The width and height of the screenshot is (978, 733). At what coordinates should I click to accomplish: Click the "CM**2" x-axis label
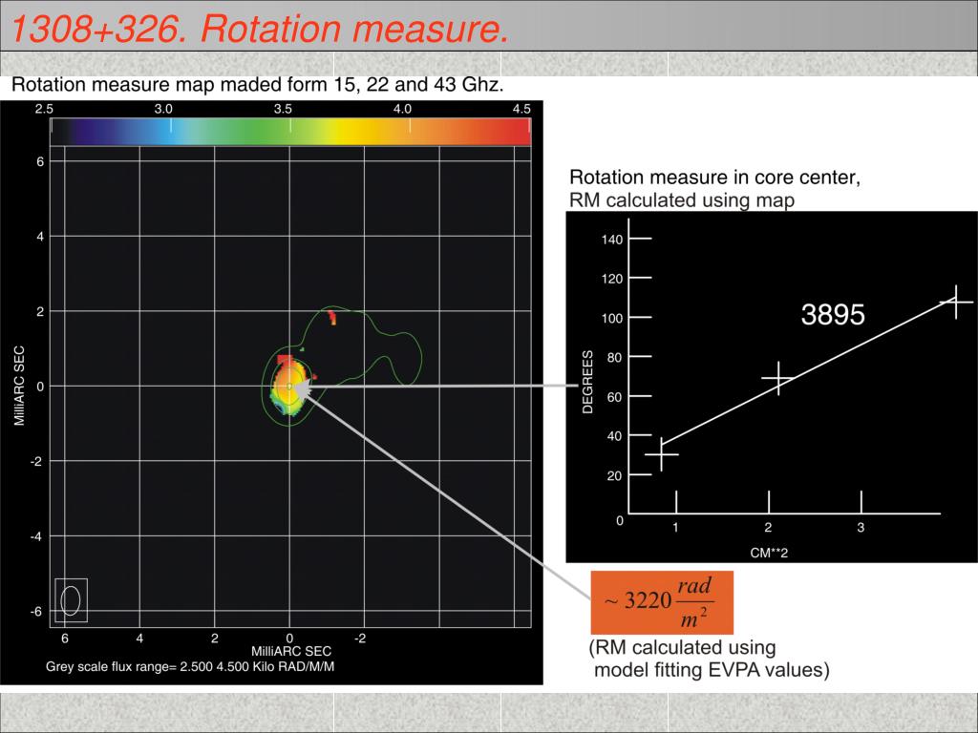point(769,553)
